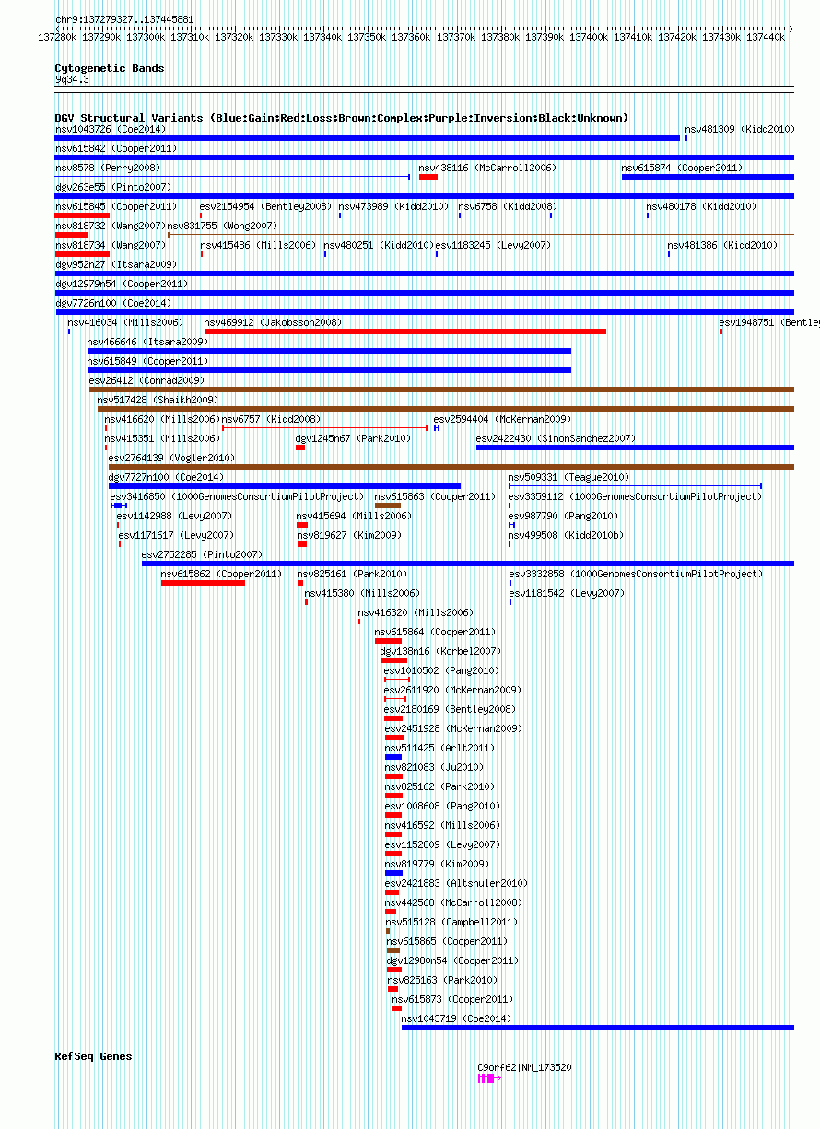
Task: Select esv2154954 (Bentley2008) label
Action: tap(265, 206)
